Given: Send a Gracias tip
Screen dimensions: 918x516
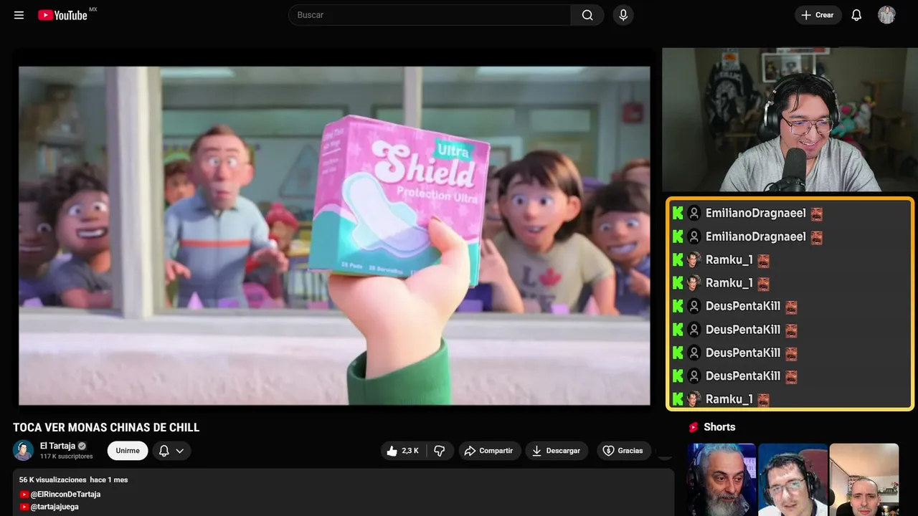Looking at the screenshot, I should [x=623, y=451].
